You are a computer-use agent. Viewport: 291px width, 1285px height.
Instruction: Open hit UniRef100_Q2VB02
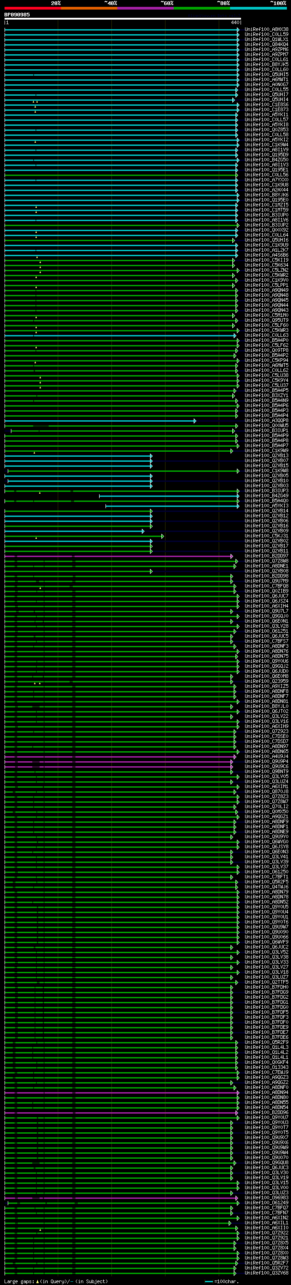click(266, 541)
